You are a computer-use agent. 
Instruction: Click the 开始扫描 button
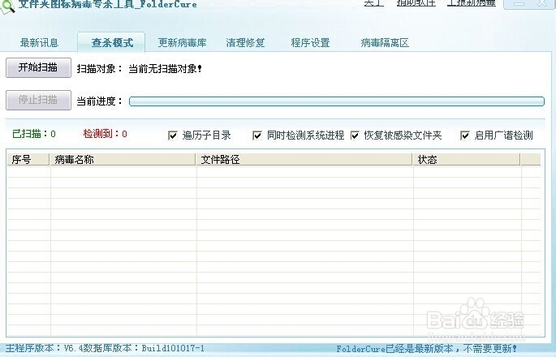pyautogui.click(x=38, y=67)
